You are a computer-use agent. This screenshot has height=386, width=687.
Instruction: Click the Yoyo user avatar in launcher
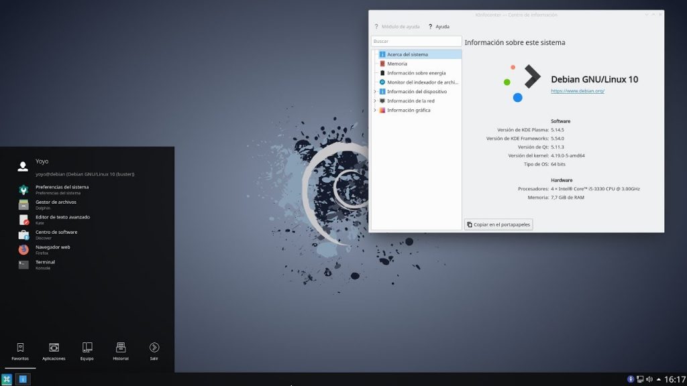point(23,167)
